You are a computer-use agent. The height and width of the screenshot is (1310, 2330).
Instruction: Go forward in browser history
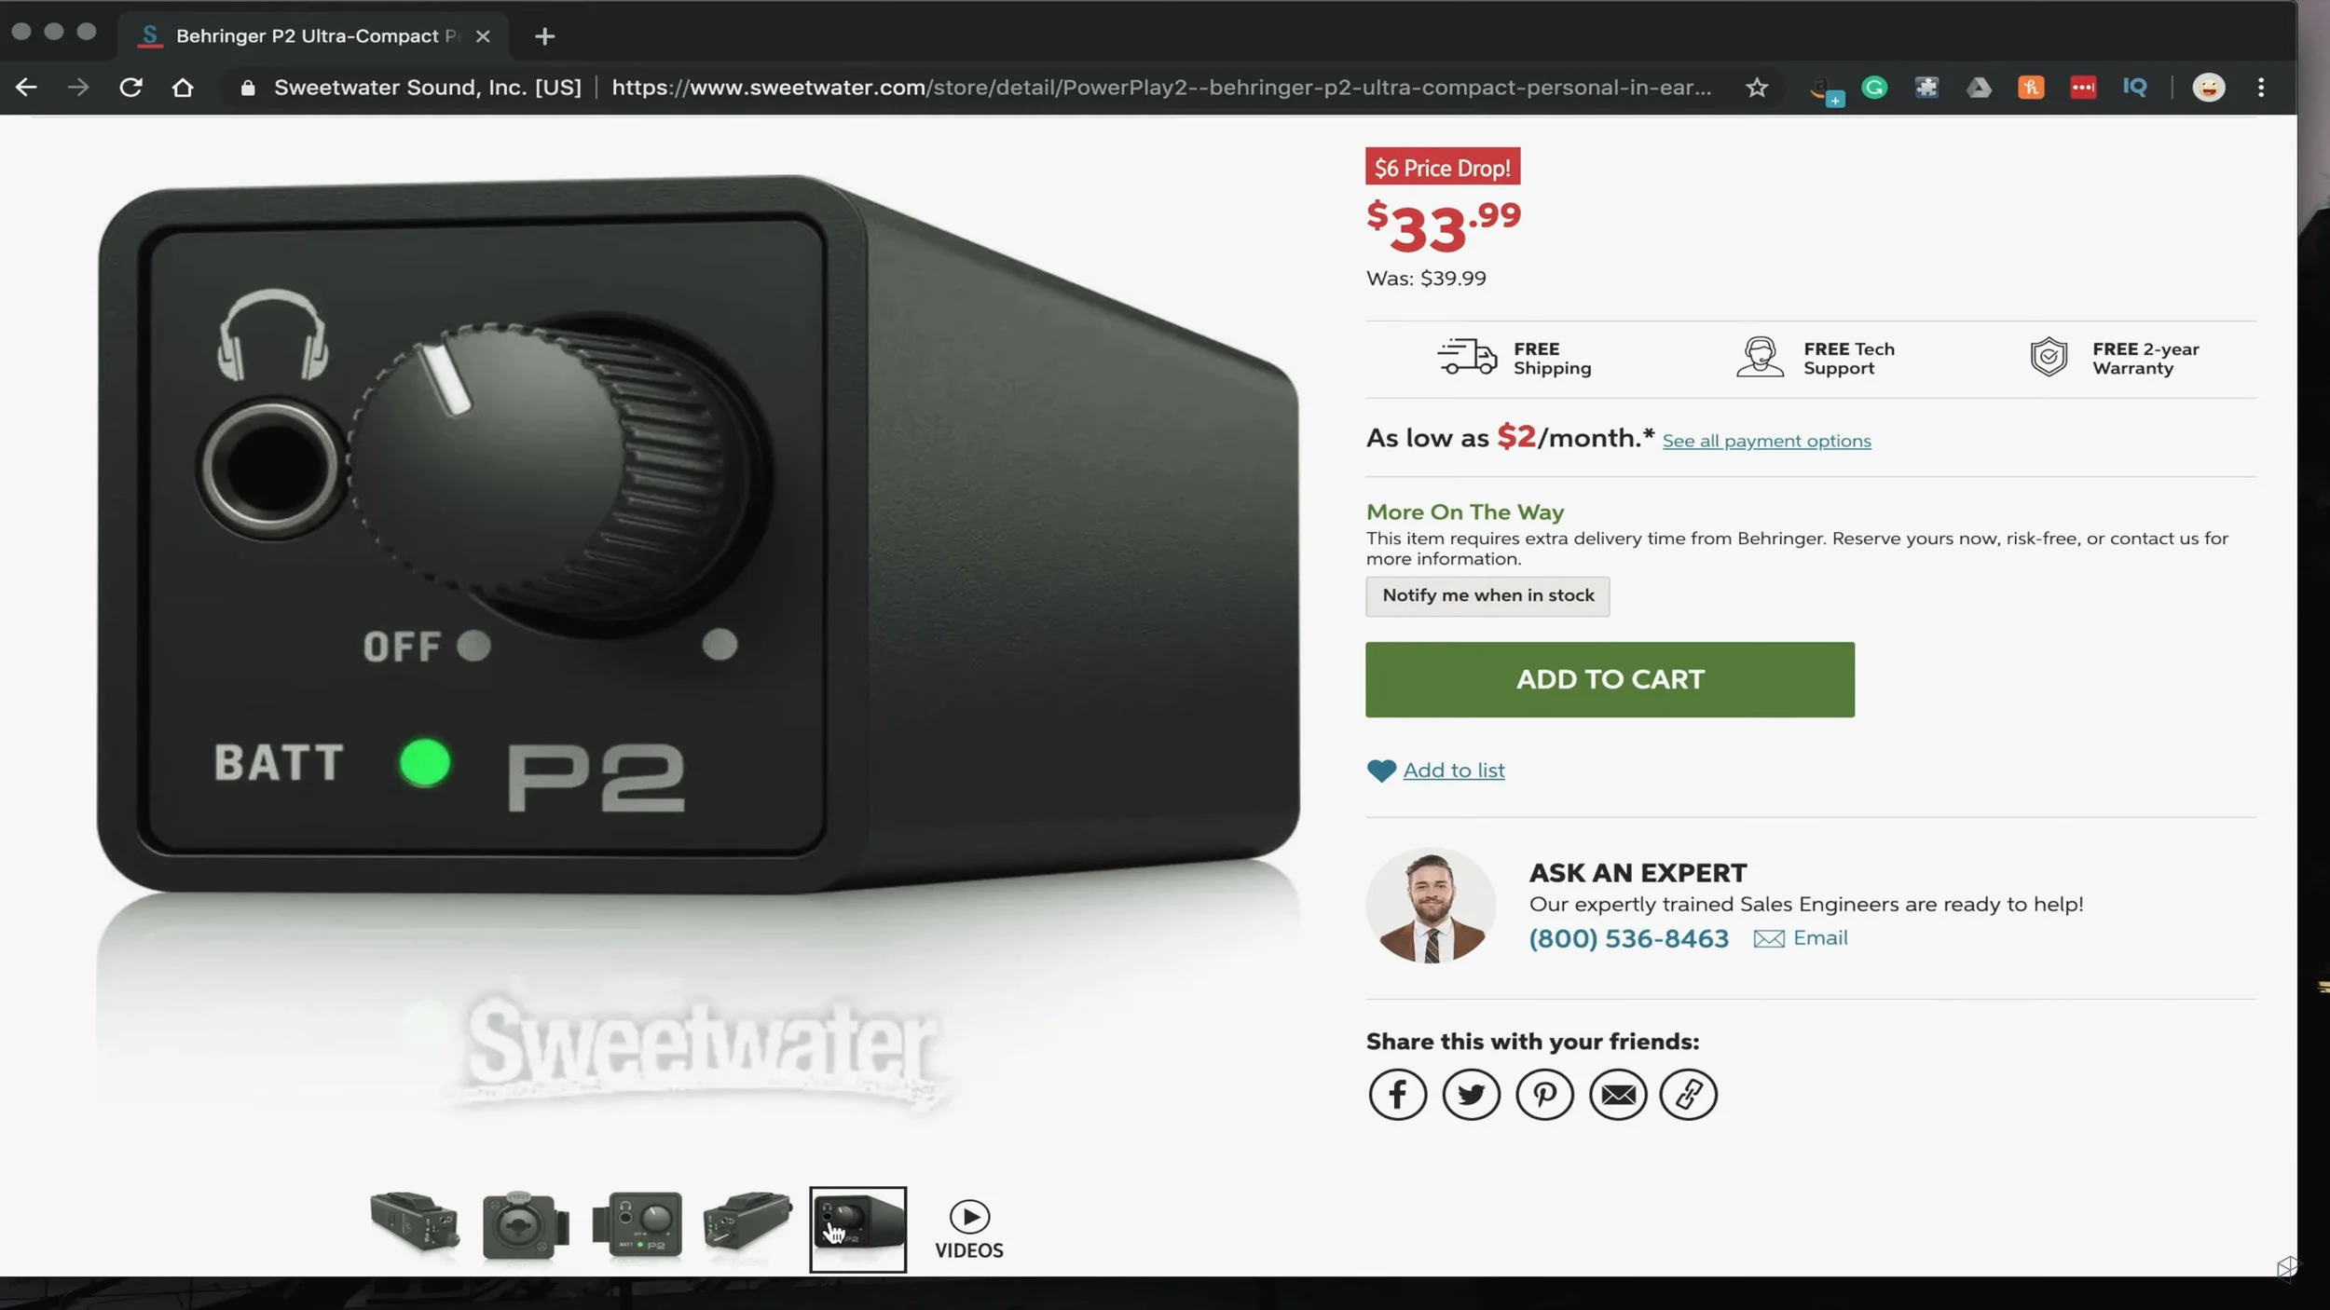click(x=78, y=88)
